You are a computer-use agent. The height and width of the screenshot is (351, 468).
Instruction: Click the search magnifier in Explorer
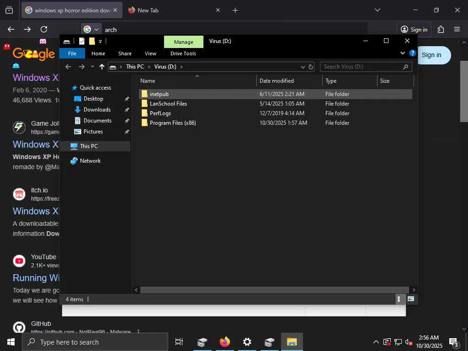point(405,67)
